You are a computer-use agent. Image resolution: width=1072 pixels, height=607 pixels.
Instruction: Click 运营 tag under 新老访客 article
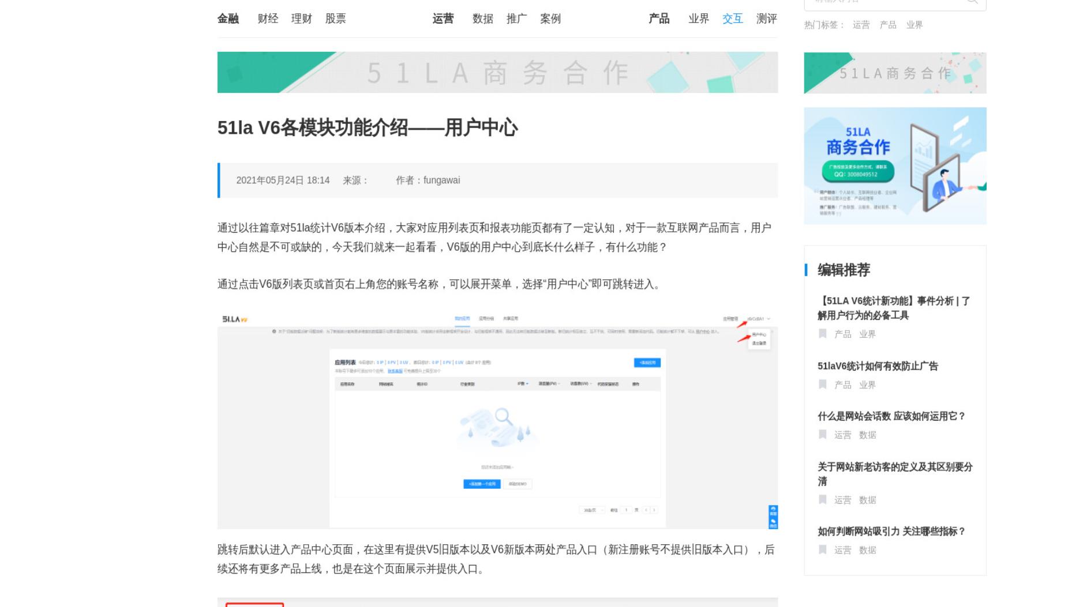[x=843, y=500]
